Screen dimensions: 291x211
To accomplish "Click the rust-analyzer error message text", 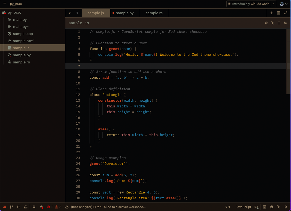I will [x=108, y=207].
